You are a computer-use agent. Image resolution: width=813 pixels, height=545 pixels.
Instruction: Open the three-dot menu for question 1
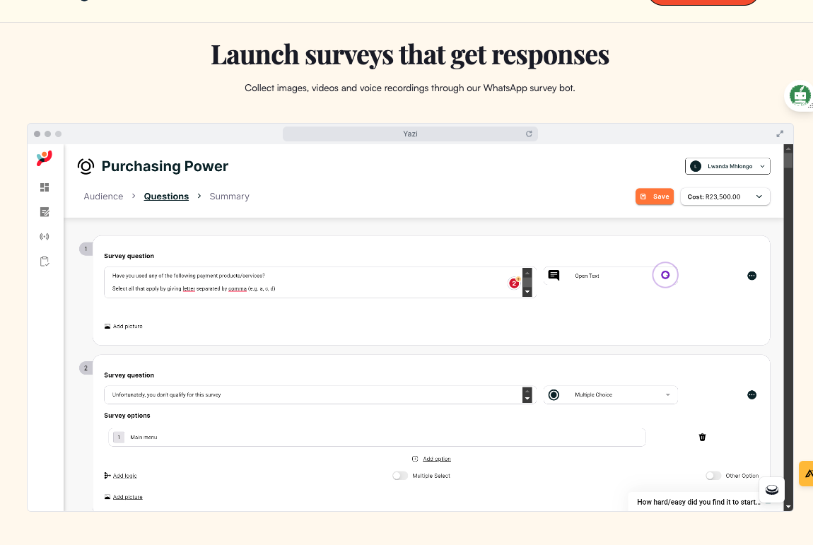click(751, 276)
